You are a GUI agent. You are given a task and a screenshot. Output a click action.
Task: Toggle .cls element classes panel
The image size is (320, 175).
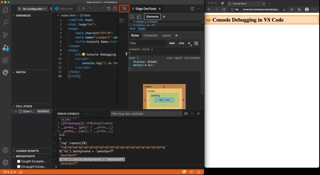[x=181, y=43]
